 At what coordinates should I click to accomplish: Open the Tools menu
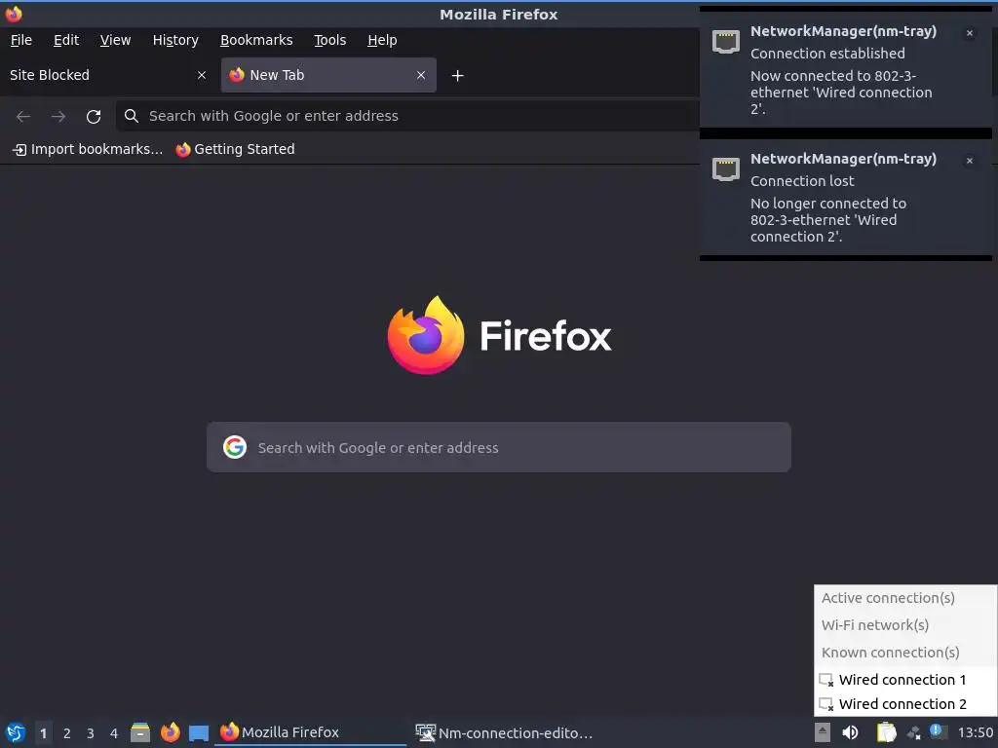329,40
